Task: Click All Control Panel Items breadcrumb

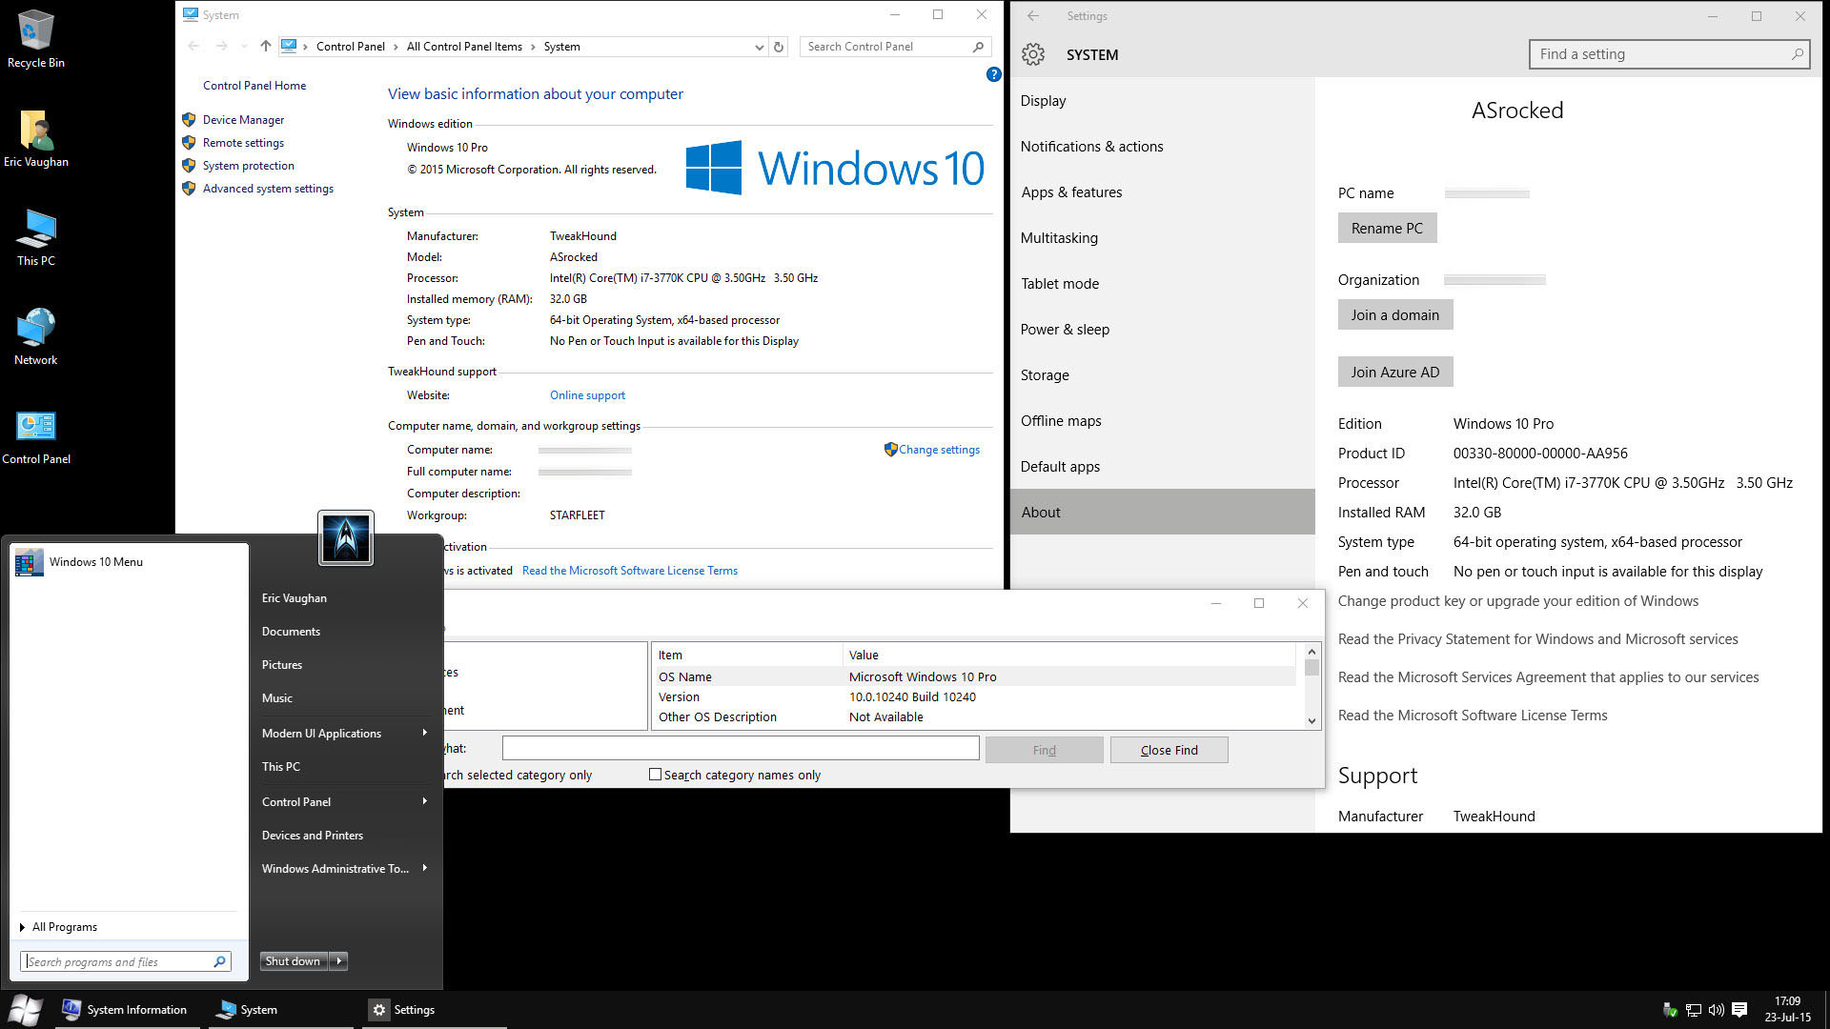Action: click(x=464, y=47)
